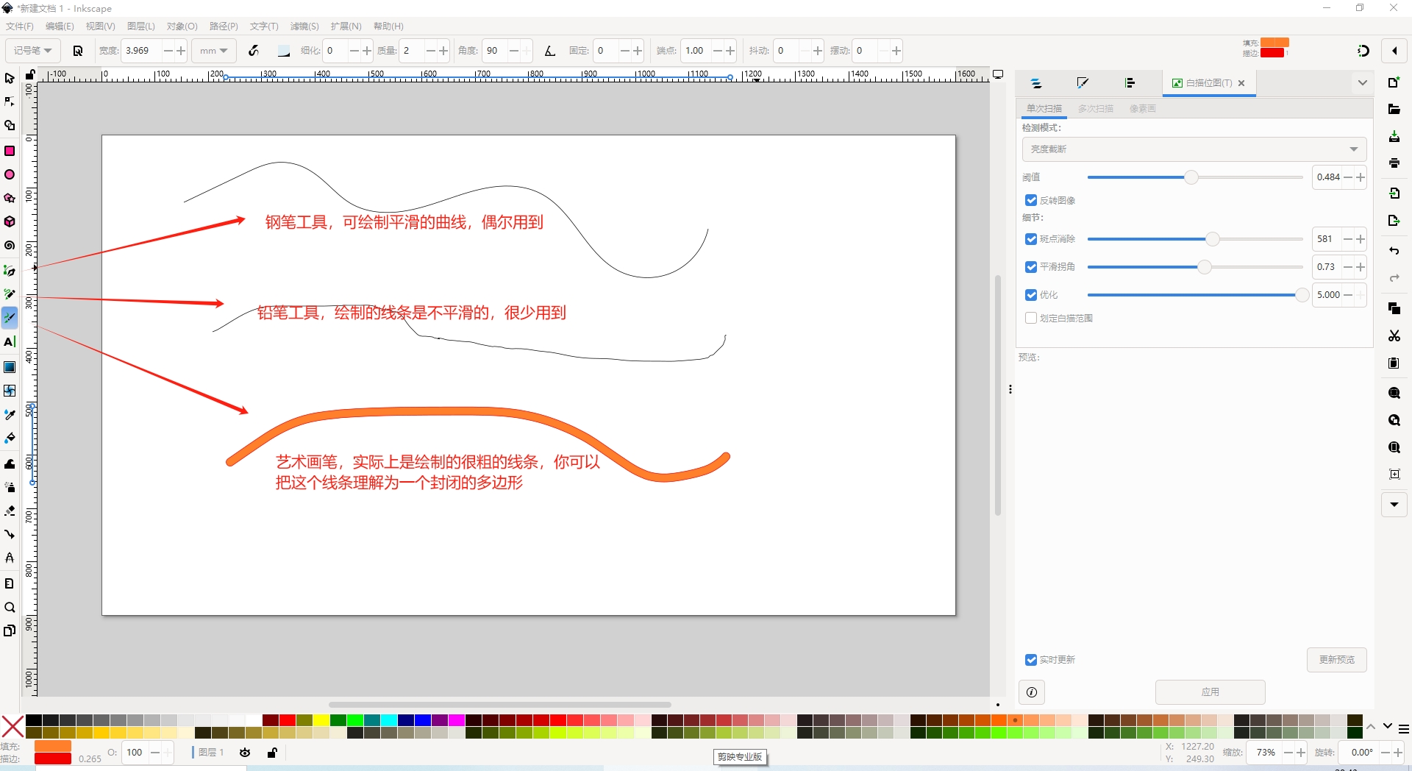Click the 更新预览 button
The width and height of the screenshot is (1412, 771).
(1336, 660)
